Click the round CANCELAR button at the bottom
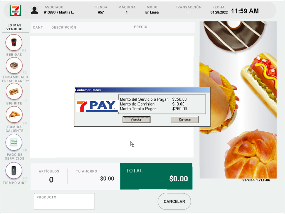Image resolution: width=285 pixels, height=214 pixels. pyautogui.click(x=174, y=201)
